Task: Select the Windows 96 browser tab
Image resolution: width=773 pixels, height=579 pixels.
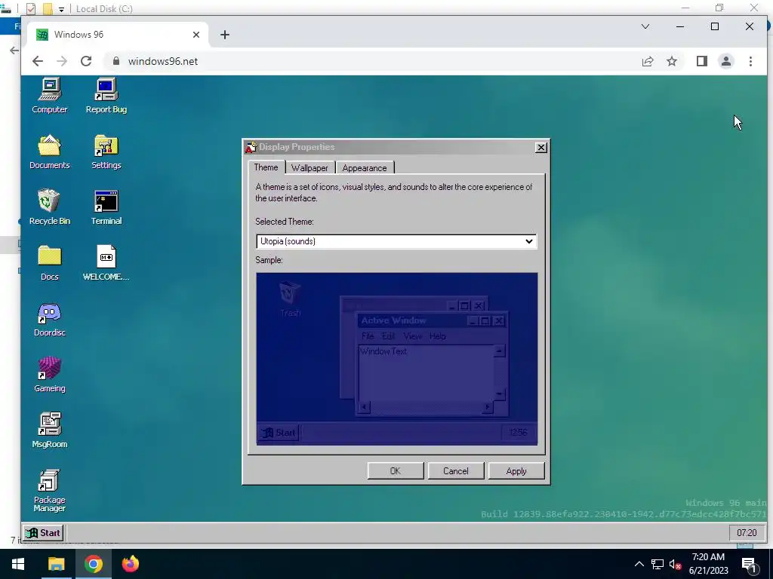Action: point(119,35)
